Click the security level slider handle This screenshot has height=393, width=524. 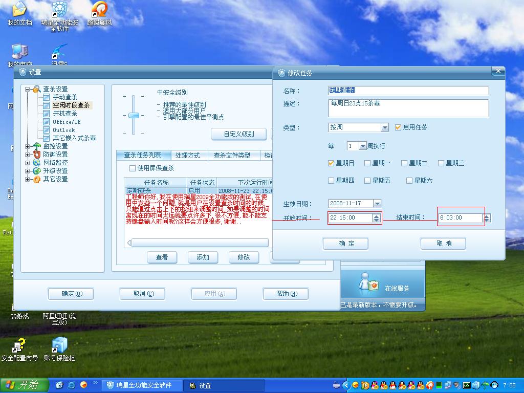point(134,115)
